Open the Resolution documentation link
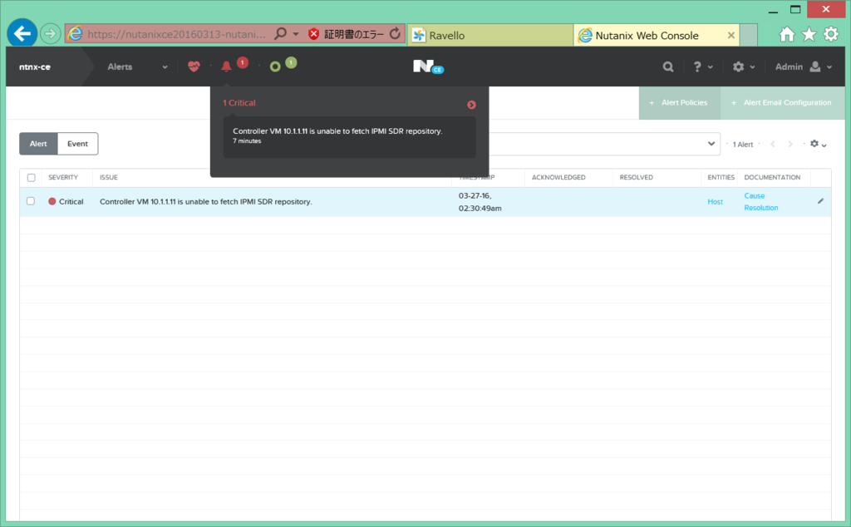 (761, 208)
